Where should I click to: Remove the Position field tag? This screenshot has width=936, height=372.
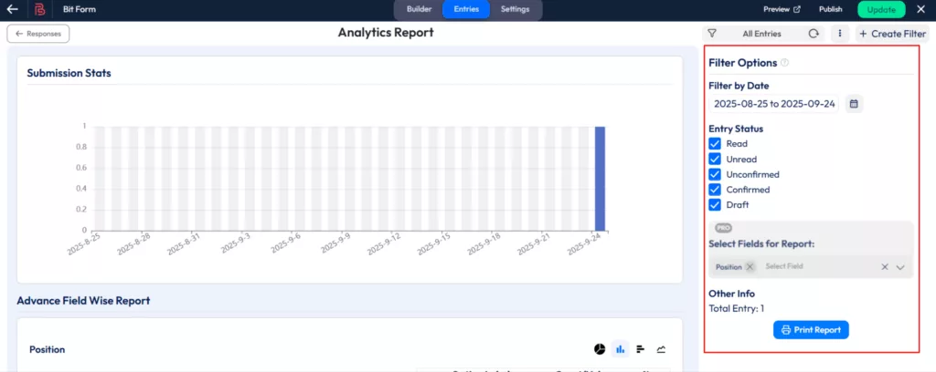point(750,266)
